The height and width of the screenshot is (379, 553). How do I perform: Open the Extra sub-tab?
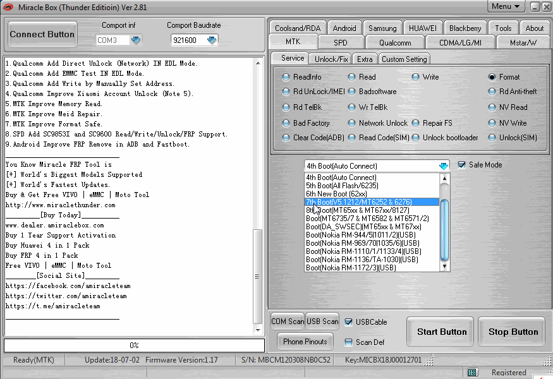click(x=365, y=59)
